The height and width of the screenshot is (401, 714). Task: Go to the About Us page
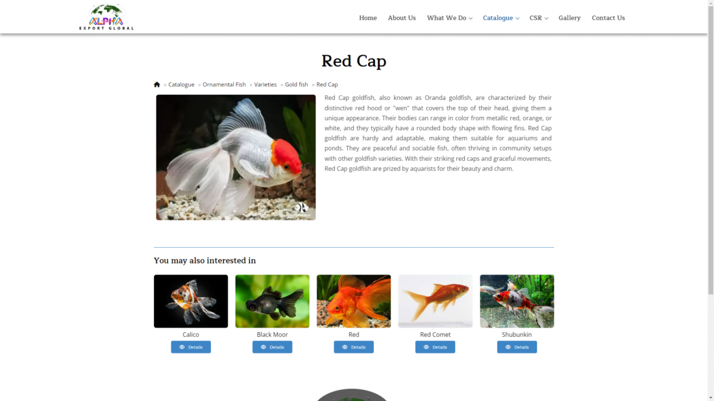coord(402,18)
